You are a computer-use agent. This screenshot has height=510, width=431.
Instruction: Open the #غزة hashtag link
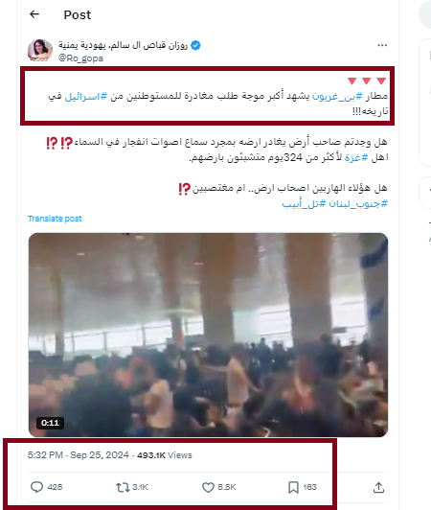pyautogui.click(x=356, y=157)
